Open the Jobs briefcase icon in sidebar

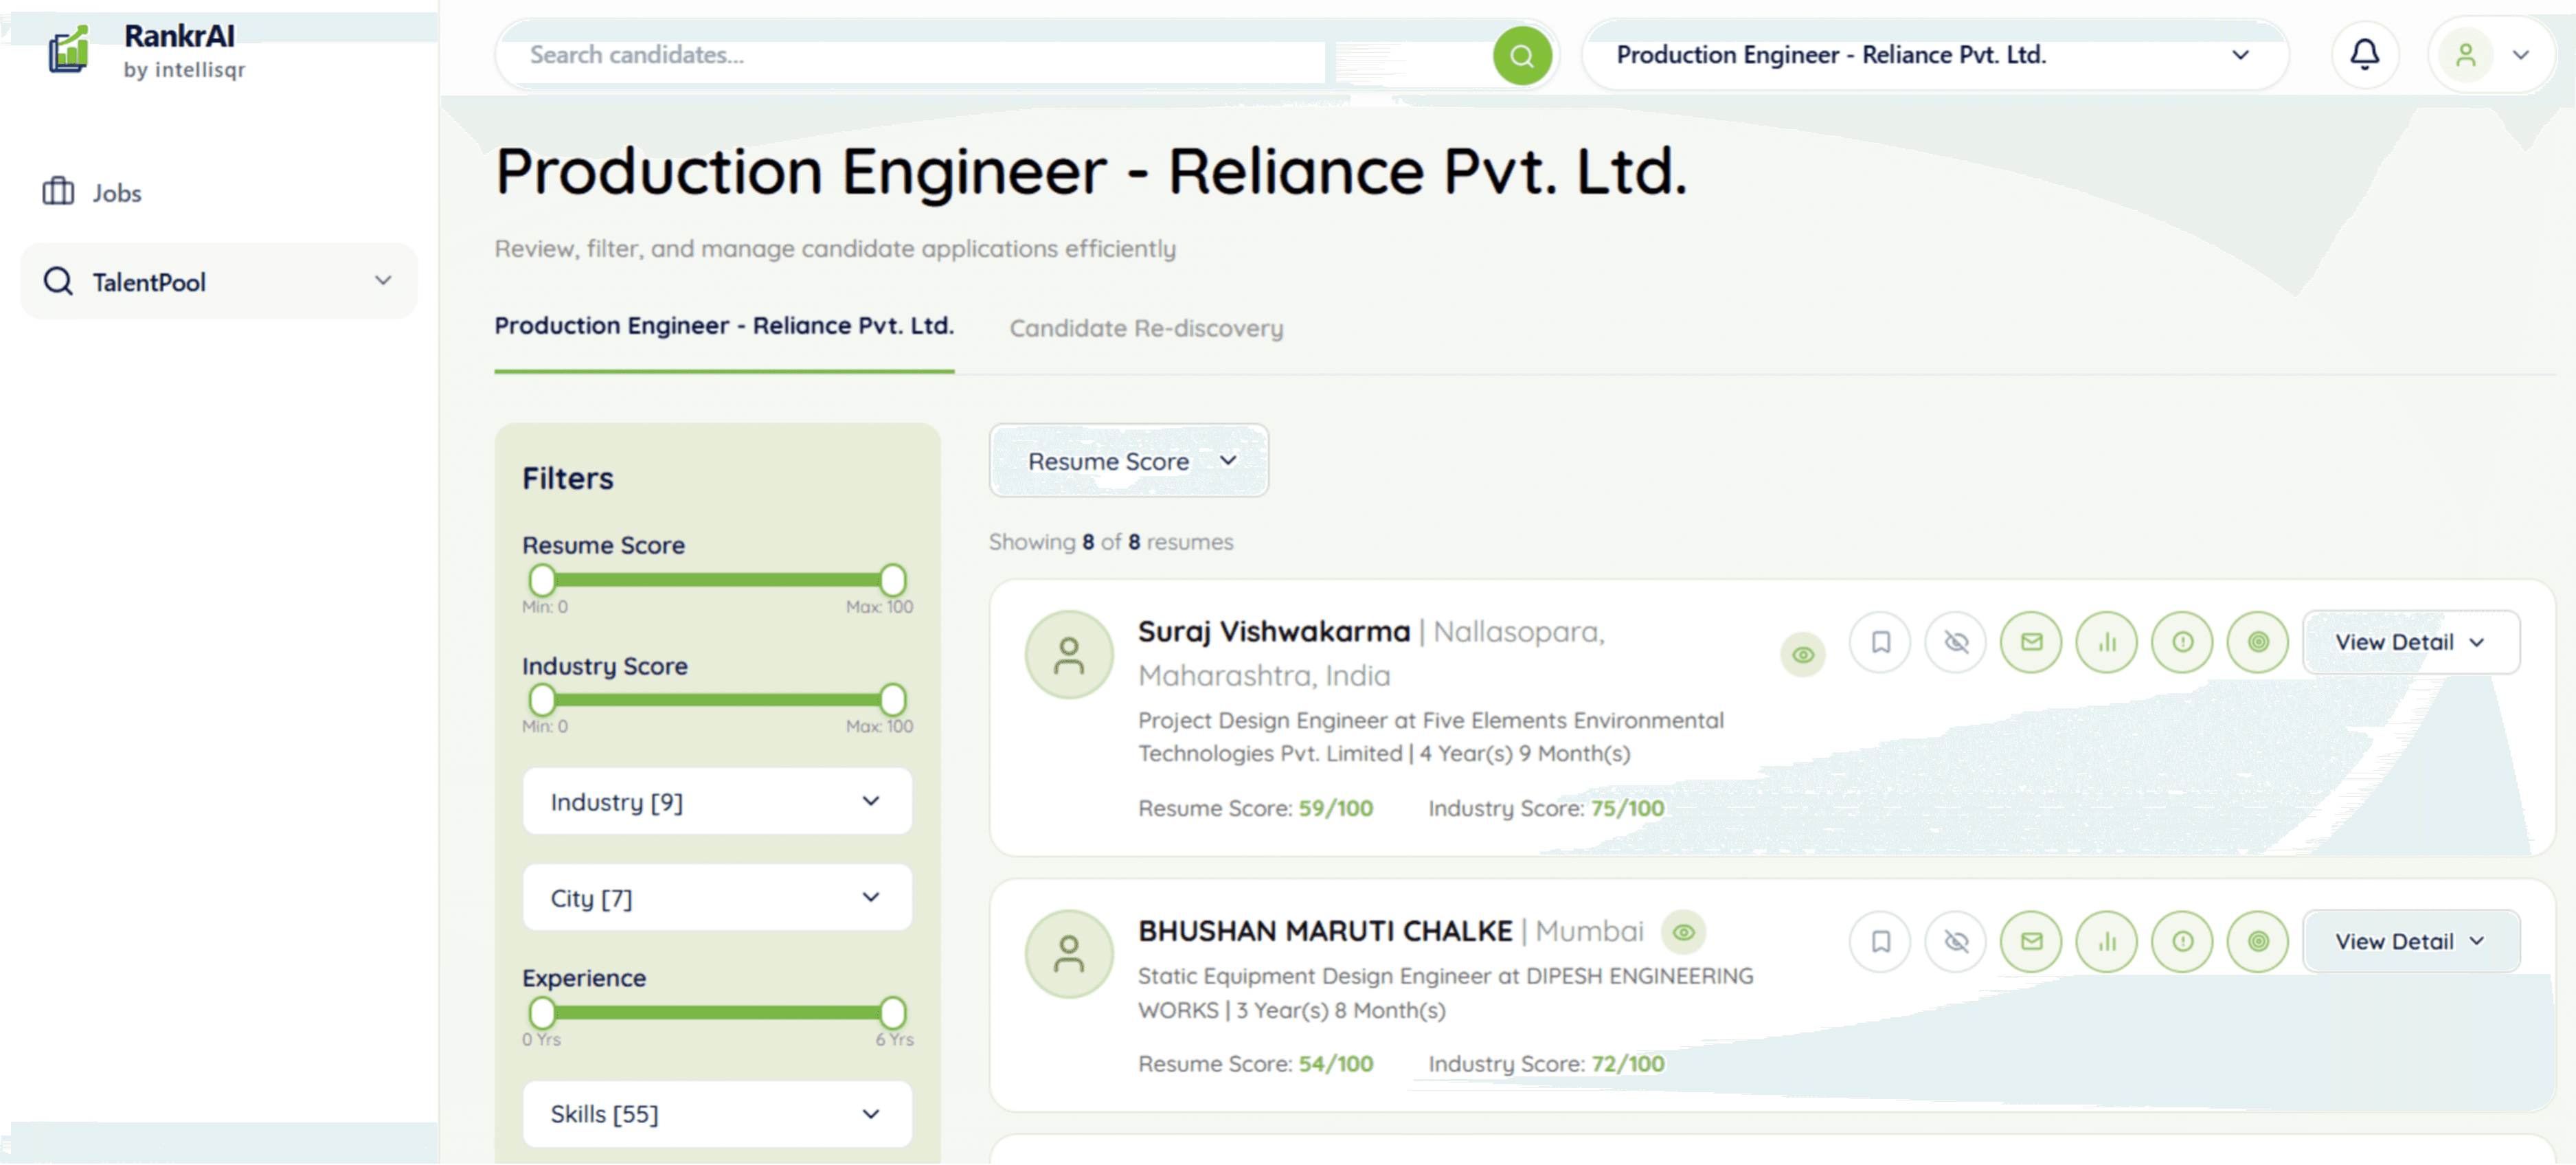pyautogui.click(x=58, y=191)
